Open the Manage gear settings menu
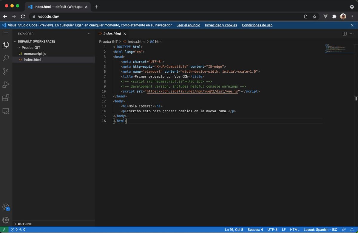Screen dimensions: 358x233 pyautogui.click(x=6, y=220)
